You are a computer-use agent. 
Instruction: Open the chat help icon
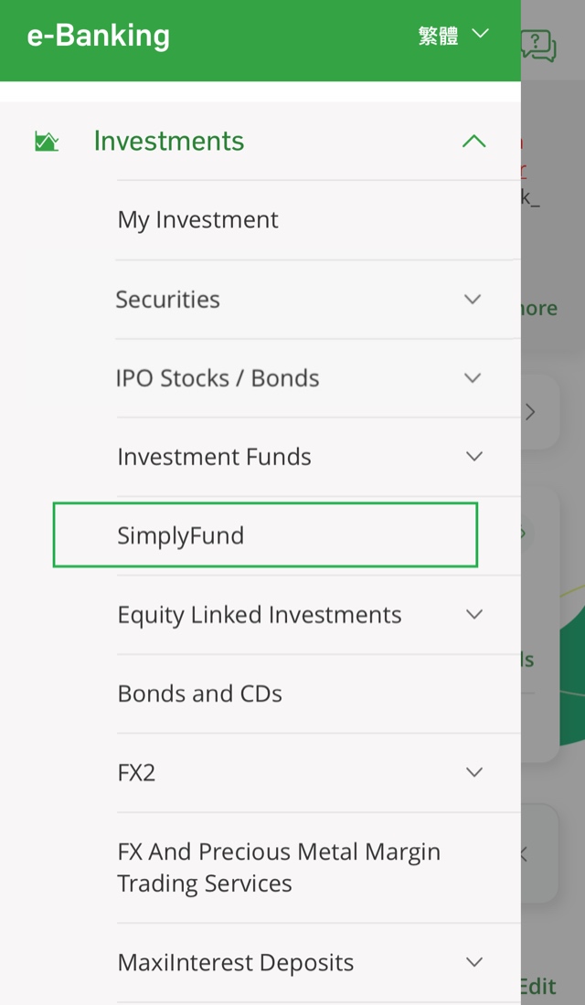click(x=539, y=43)
